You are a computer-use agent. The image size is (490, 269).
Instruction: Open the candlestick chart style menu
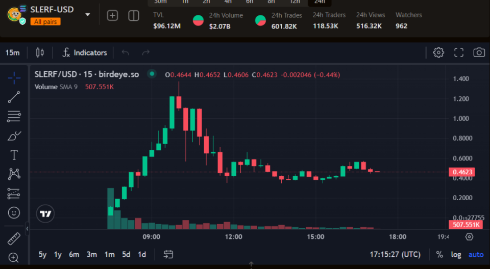(40, 52)
